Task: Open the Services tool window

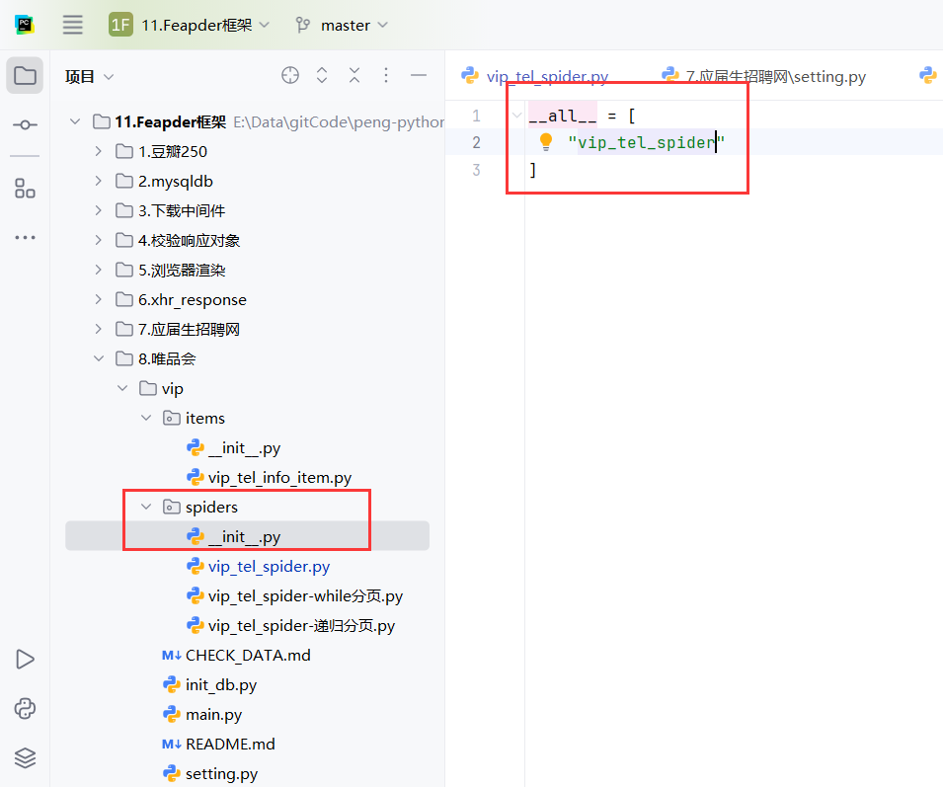Action: pyautogui.click(x=24, y=757)
